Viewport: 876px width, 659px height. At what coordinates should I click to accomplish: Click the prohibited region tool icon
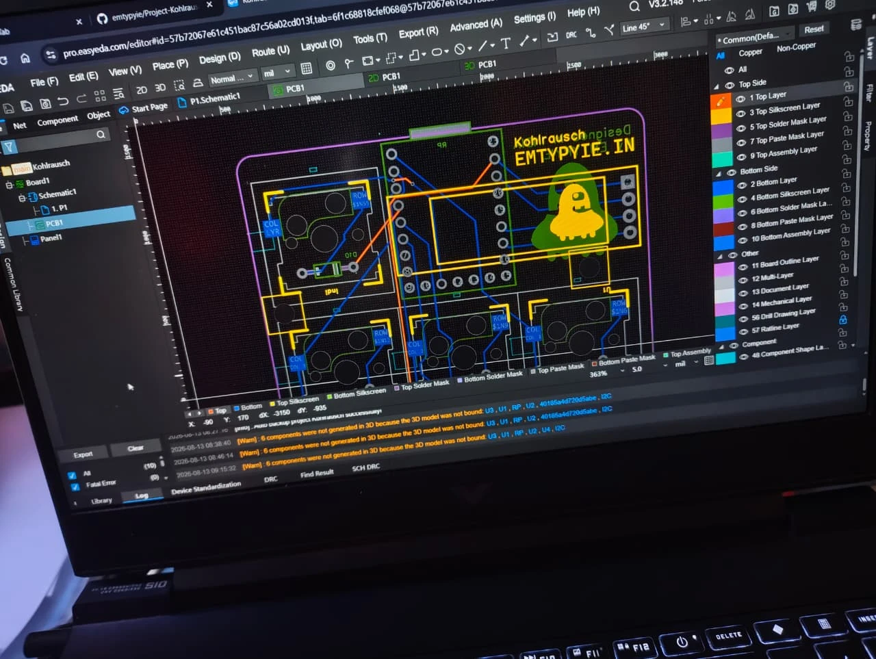pyautogui.click(x=460, y=49)
